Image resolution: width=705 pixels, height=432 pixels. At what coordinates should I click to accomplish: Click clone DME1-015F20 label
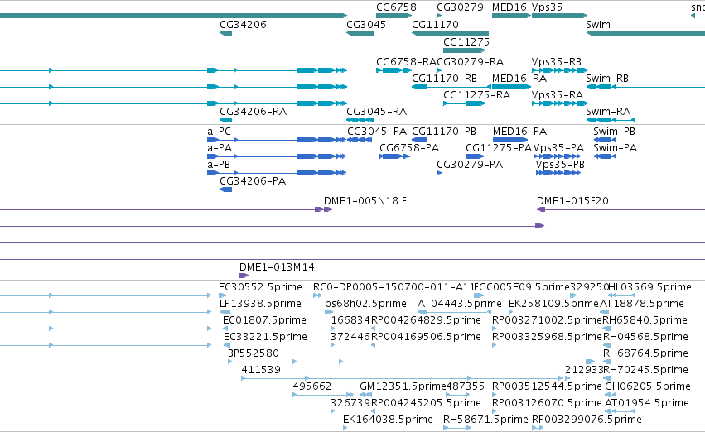(572, 202)
